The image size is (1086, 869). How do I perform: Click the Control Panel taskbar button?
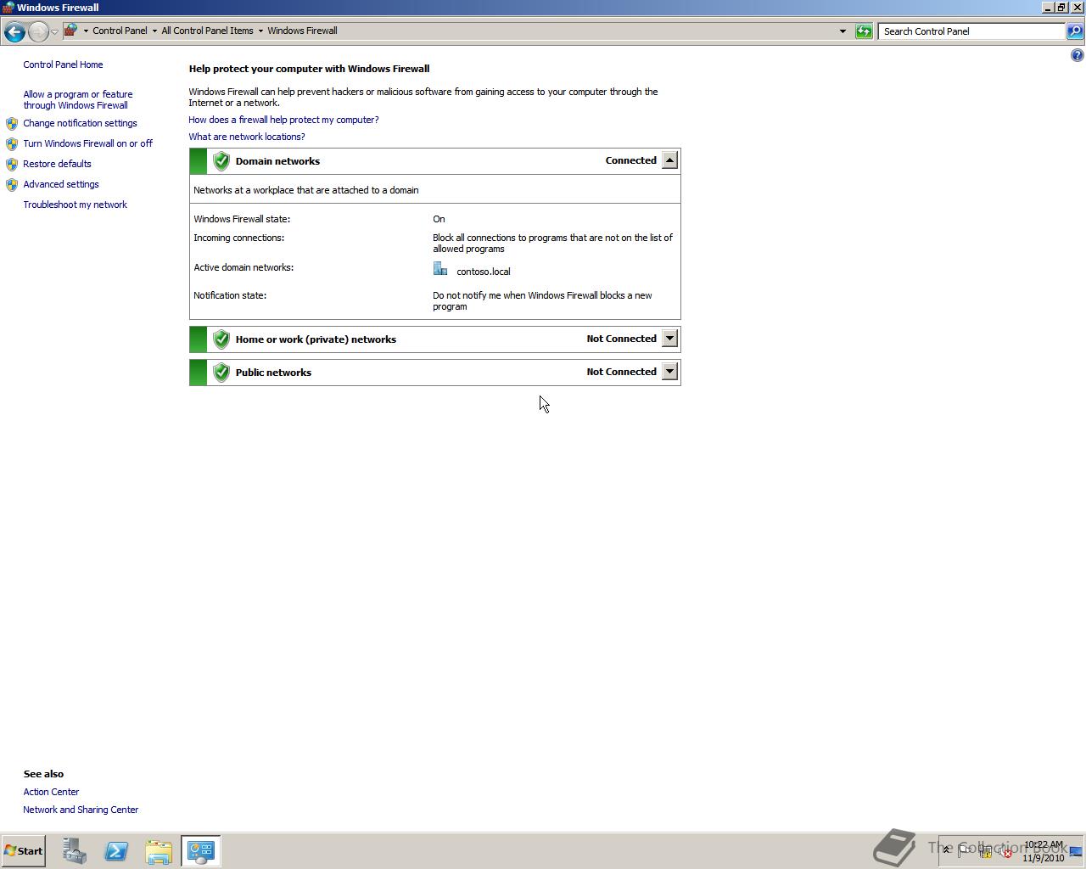(201, 851)
